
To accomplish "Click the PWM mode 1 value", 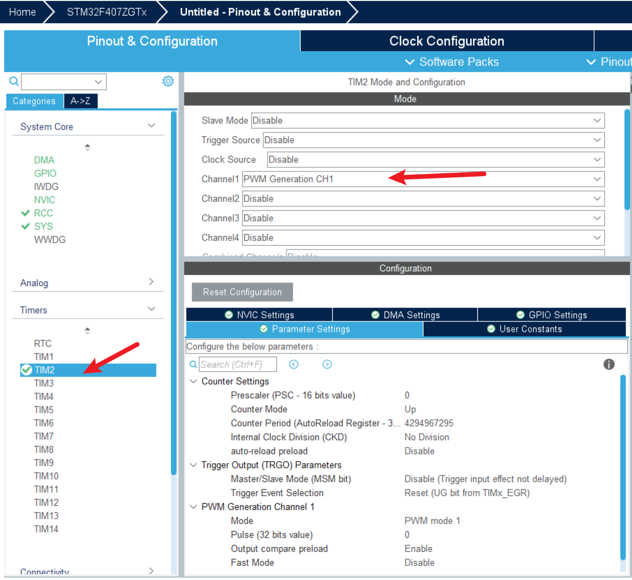I will coord(432,521).
